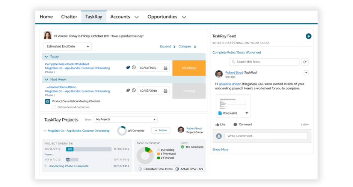Click Robert Boyd avatar in feed post

219,74
